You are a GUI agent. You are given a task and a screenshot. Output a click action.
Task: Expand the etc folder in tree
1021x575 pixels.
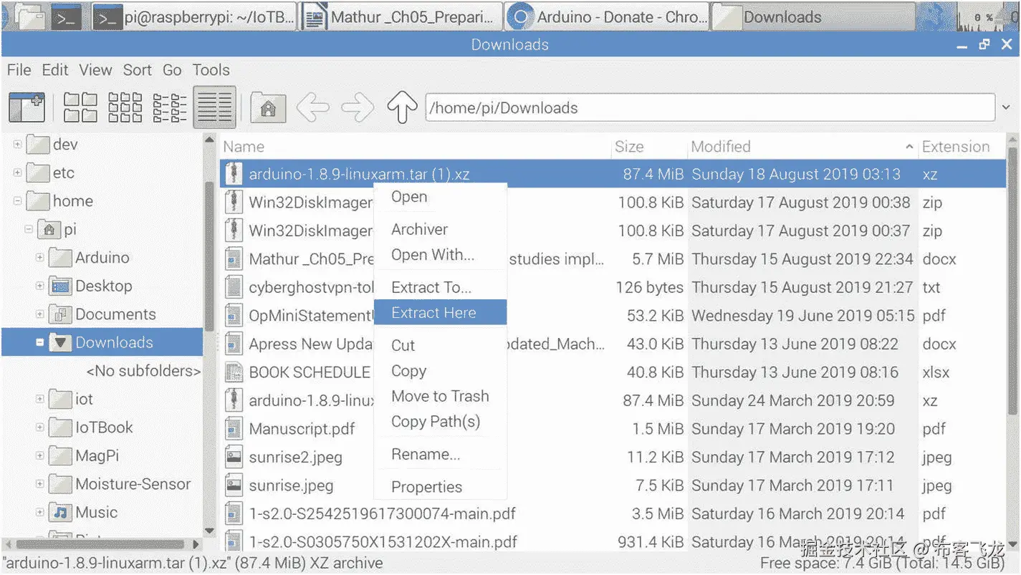17,173
